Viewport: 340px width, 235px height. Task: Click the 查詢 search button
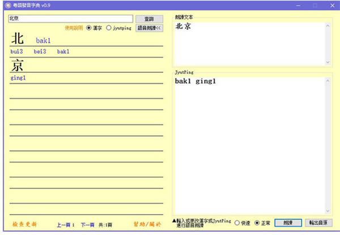[149, 19]
